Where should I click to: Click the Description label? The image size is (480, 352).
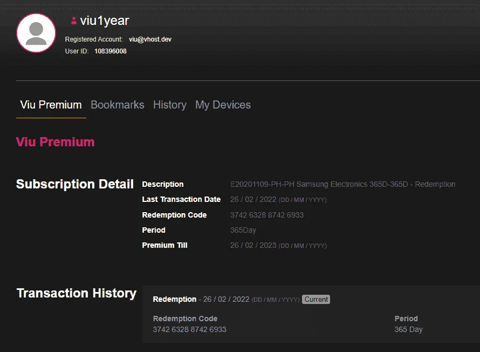point(163,184)
